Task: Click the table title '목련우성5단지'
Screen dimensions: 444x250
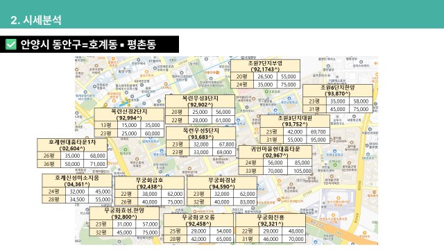Action: click(x=200, y=131)
